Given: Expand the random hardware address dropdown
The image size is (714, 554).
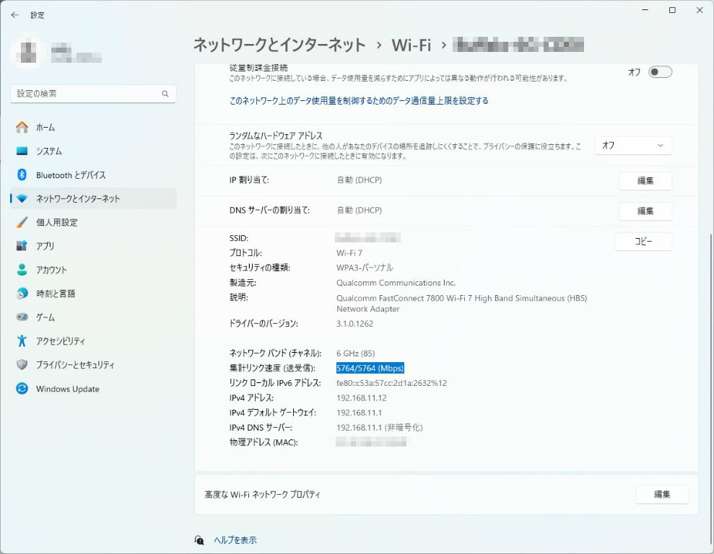Looking at the screenshot, I should (632, 146).
